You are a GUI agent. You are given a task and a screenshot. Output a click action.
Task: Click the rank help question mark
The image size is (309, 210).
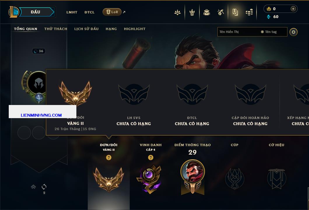pyautogui.click(x=108, y=157)
